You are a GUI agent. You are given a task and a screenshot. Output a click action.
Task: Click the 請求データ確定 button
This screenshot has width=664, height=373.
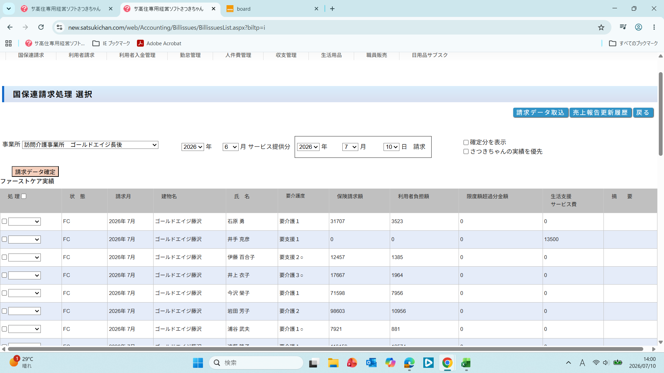point(35,172)
